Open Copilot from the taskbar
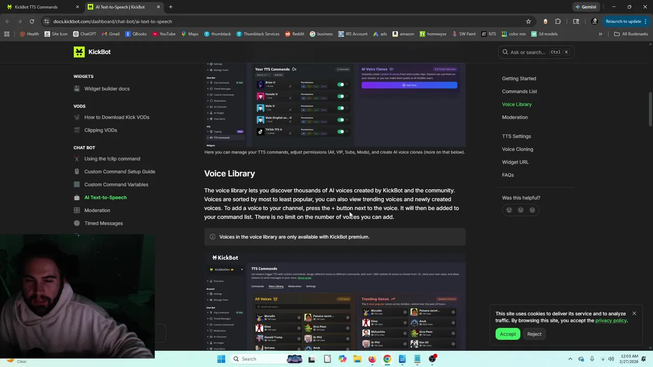Screen dimensions: 653x367 coord(342,359)
